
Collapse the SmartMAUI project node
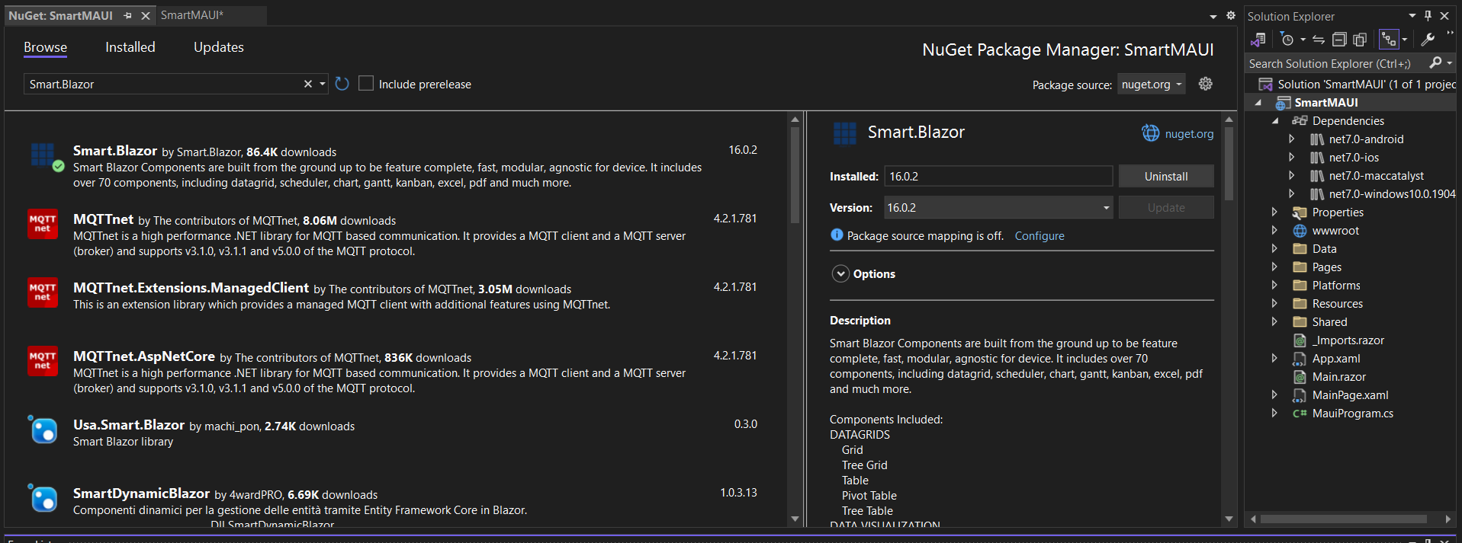[x=1258, y=103]
